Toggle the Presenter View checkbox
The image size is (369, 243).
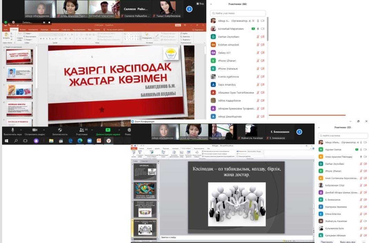pos(237,156)
